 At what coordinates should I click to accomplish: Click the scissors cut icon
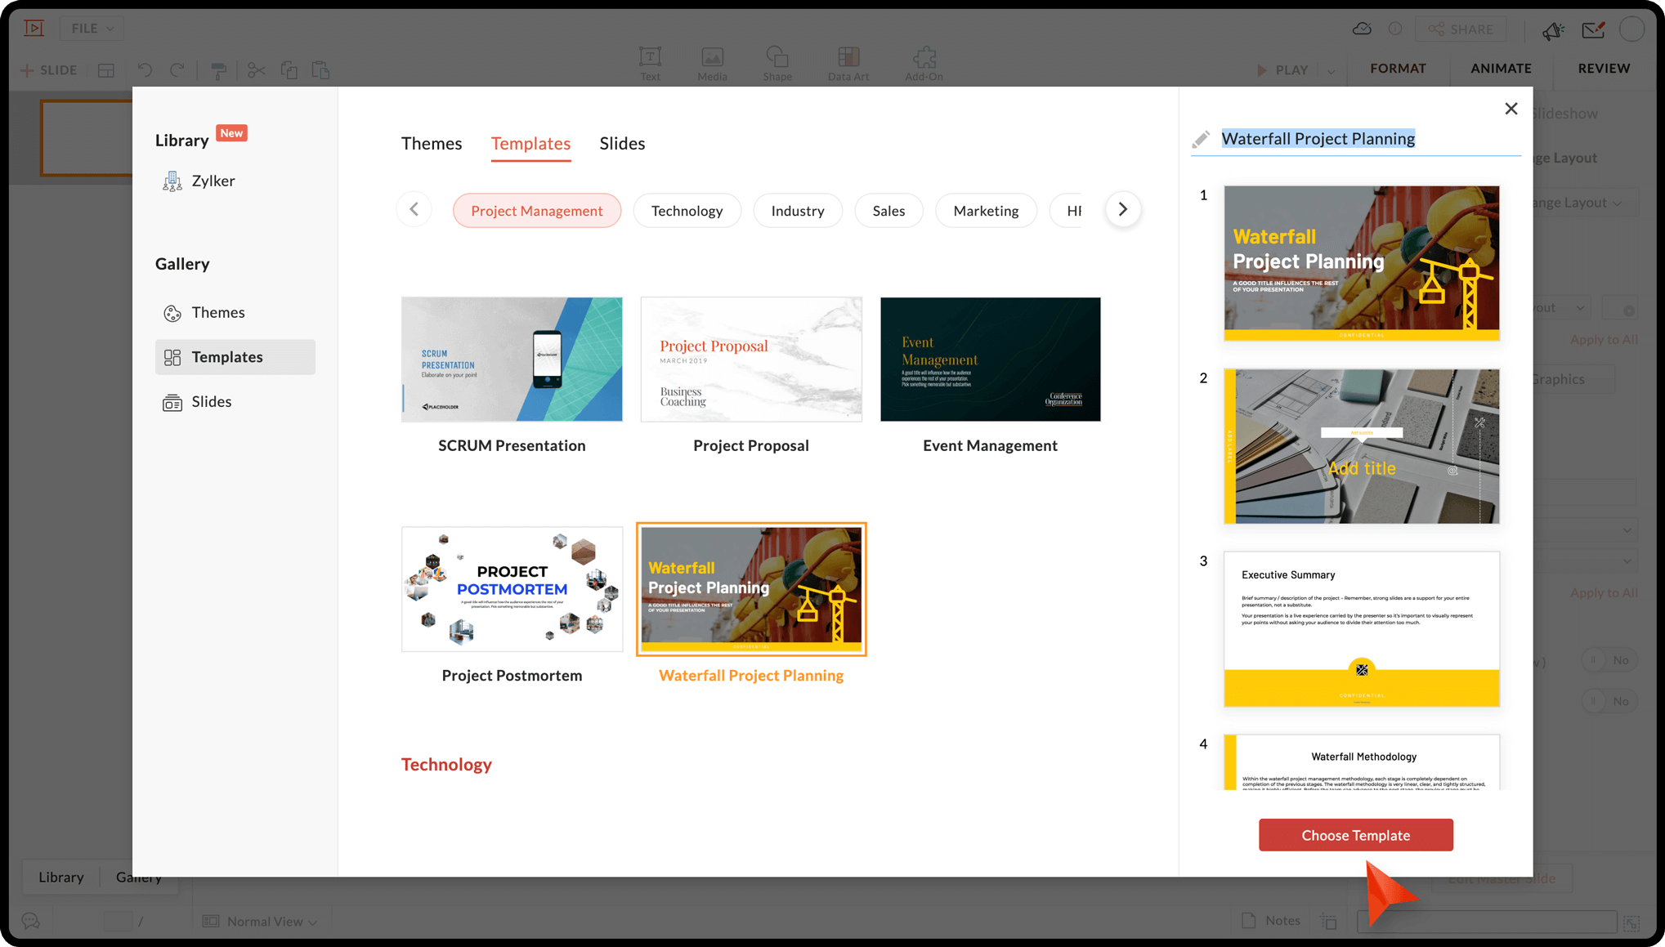(x=256, y=70)
